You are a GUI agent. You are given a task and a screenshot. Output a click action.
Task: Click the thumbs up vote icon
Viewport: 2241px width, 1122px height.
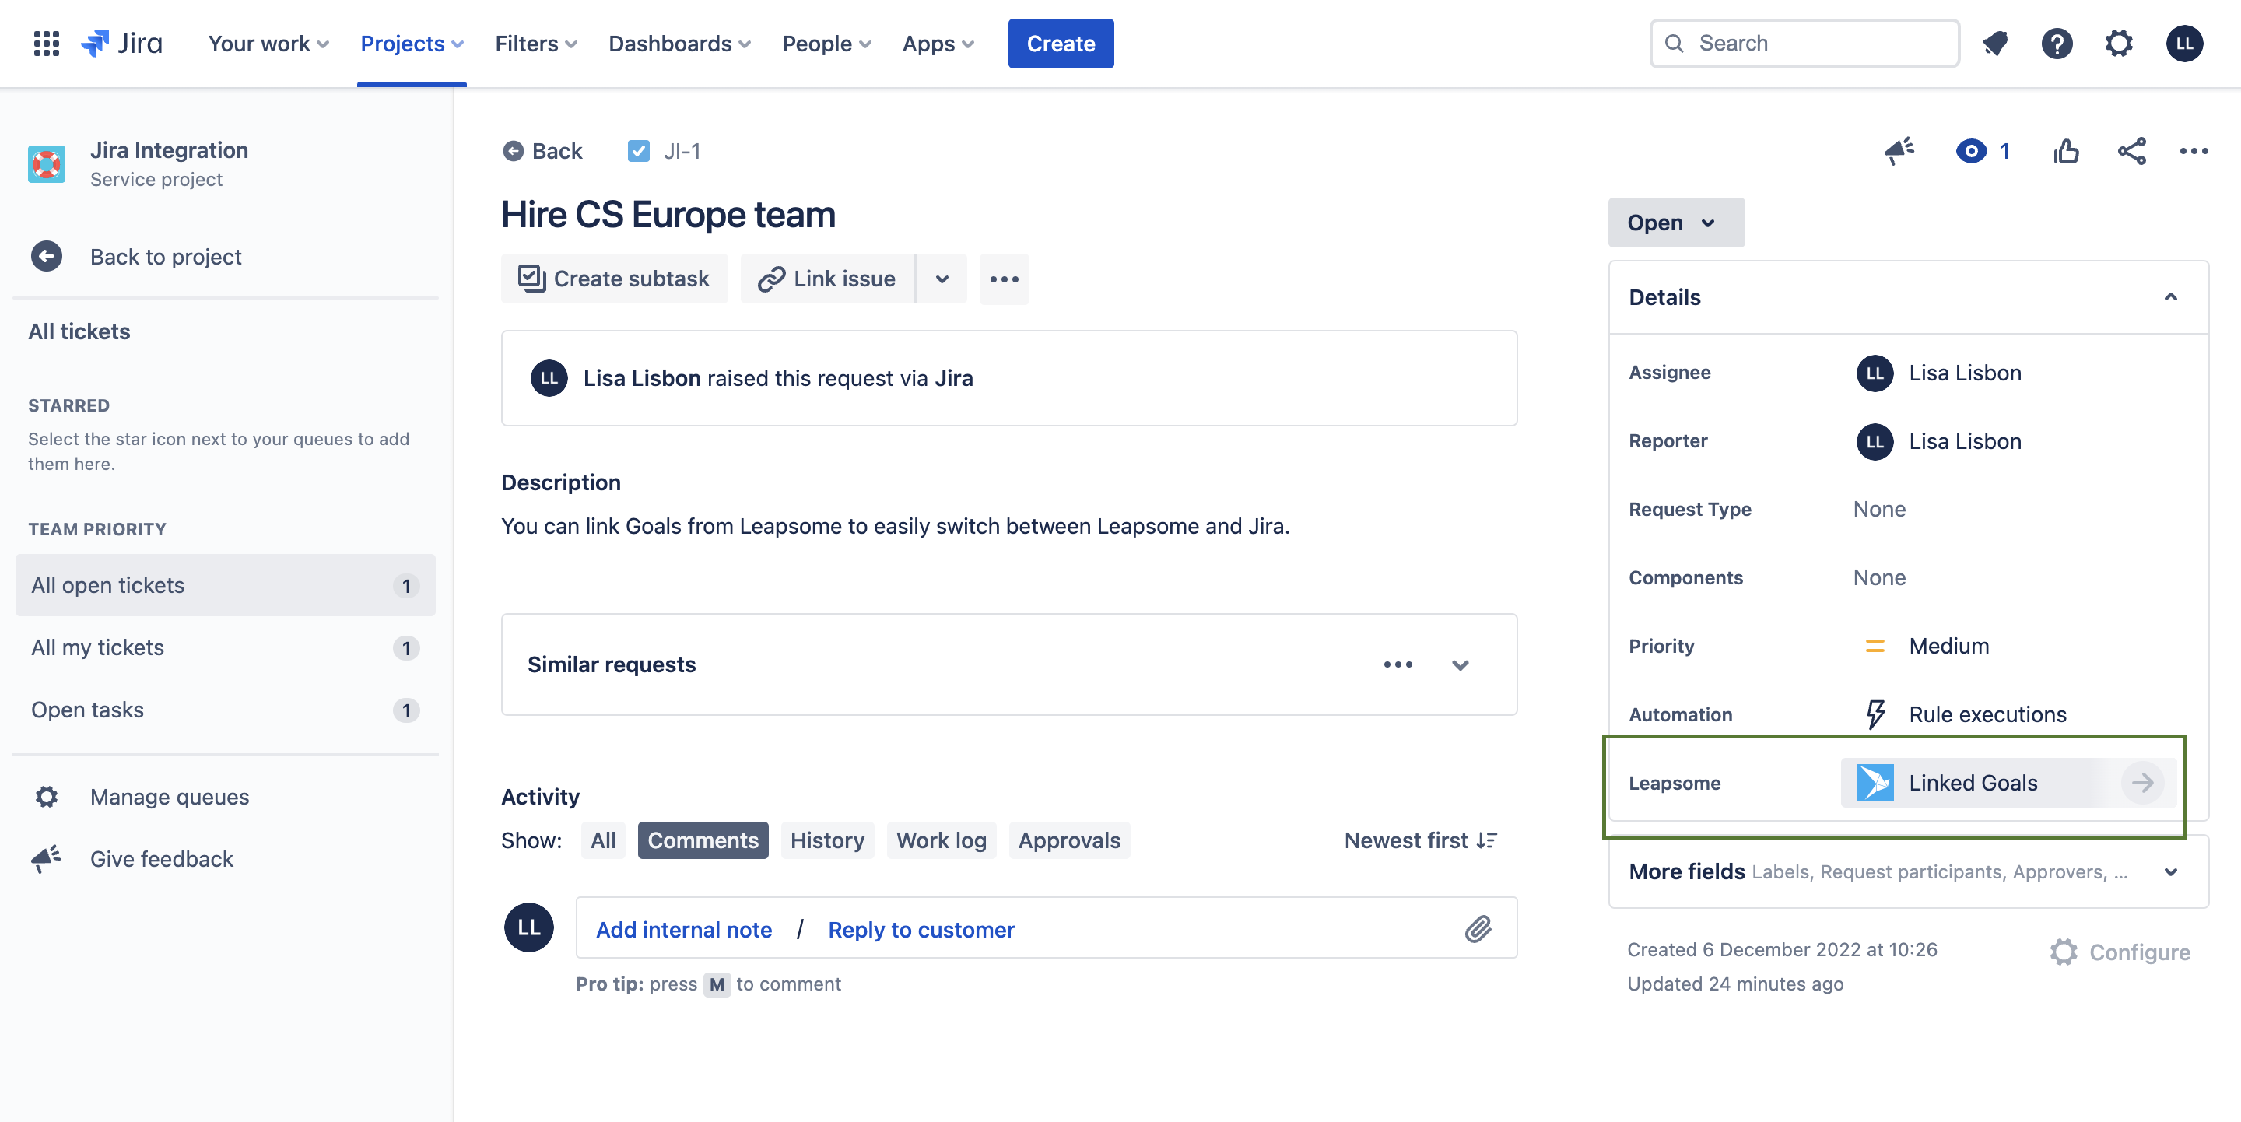coord(2066,152)
